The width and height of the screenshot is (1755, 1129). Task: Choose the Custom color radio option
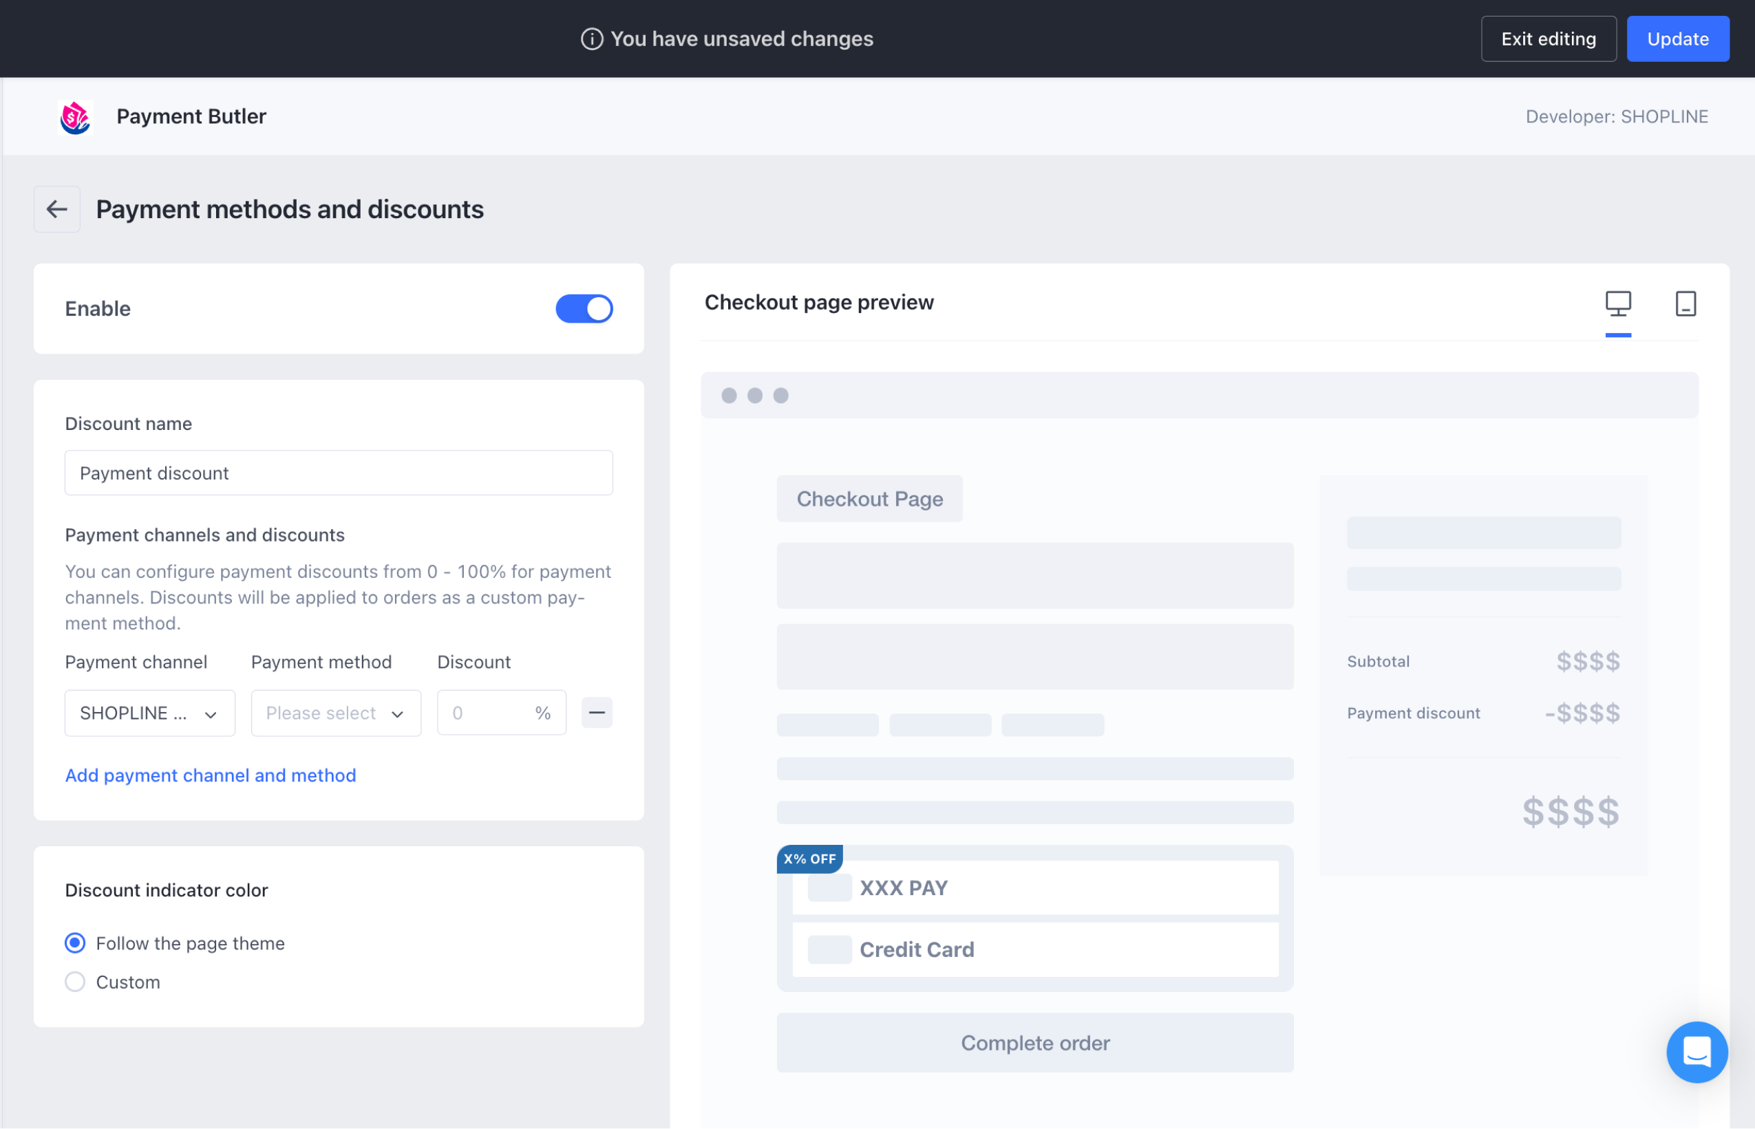coord(75,982)
